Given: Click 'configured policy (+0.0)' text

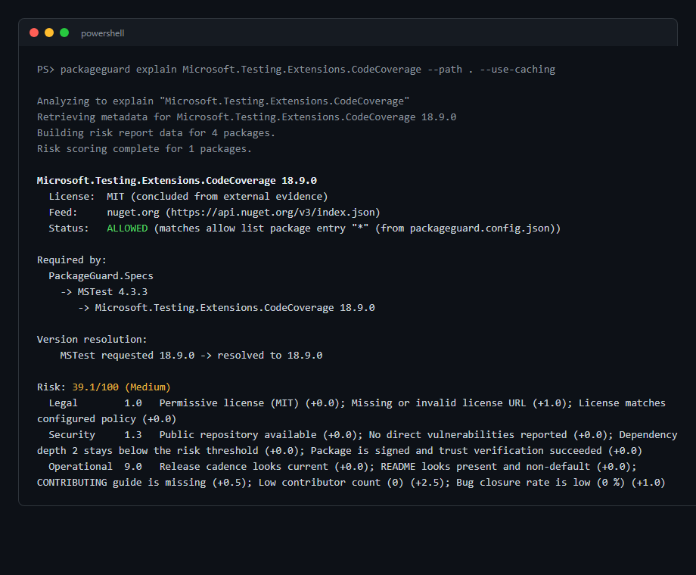Looking at the screenshot, I should [107, 419].
